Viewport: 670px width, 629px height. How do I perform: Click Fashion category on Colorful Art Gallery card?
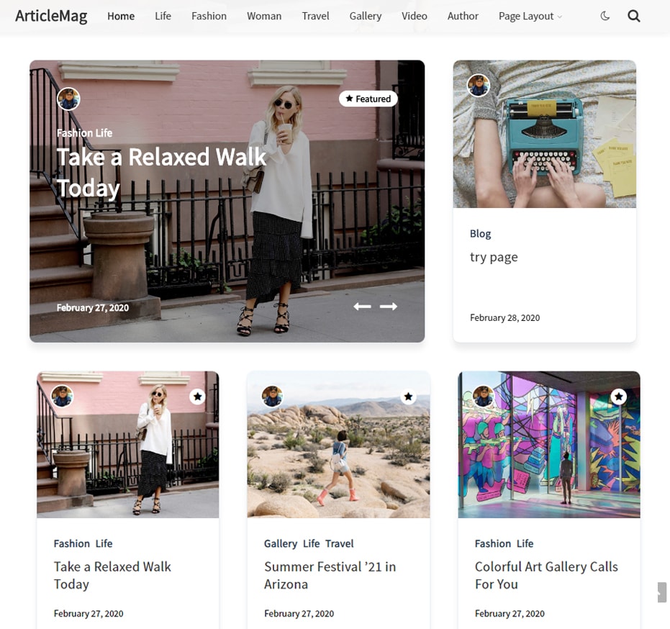(493, 543)
